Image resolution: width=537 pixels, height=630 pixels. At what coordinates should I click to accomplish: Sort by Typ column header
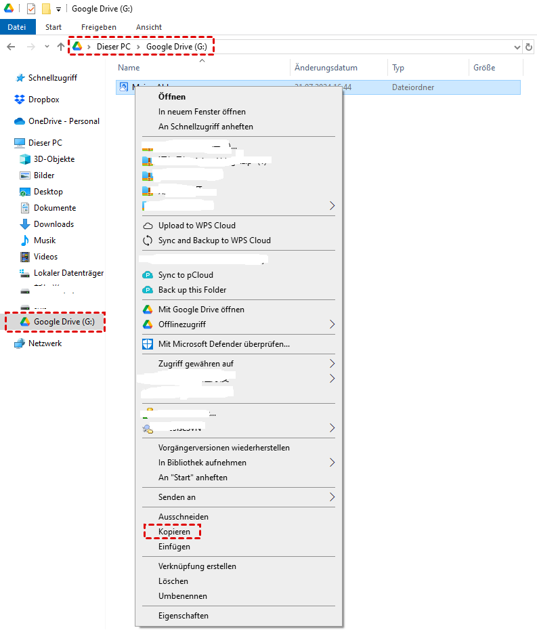coord(428,68)
